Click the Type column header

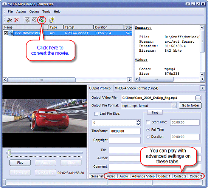click(56, 27)
